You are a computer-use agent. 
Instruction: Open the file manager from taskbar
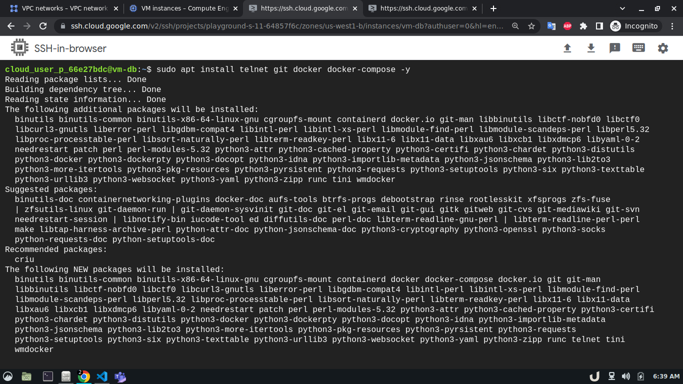point(26,376)
